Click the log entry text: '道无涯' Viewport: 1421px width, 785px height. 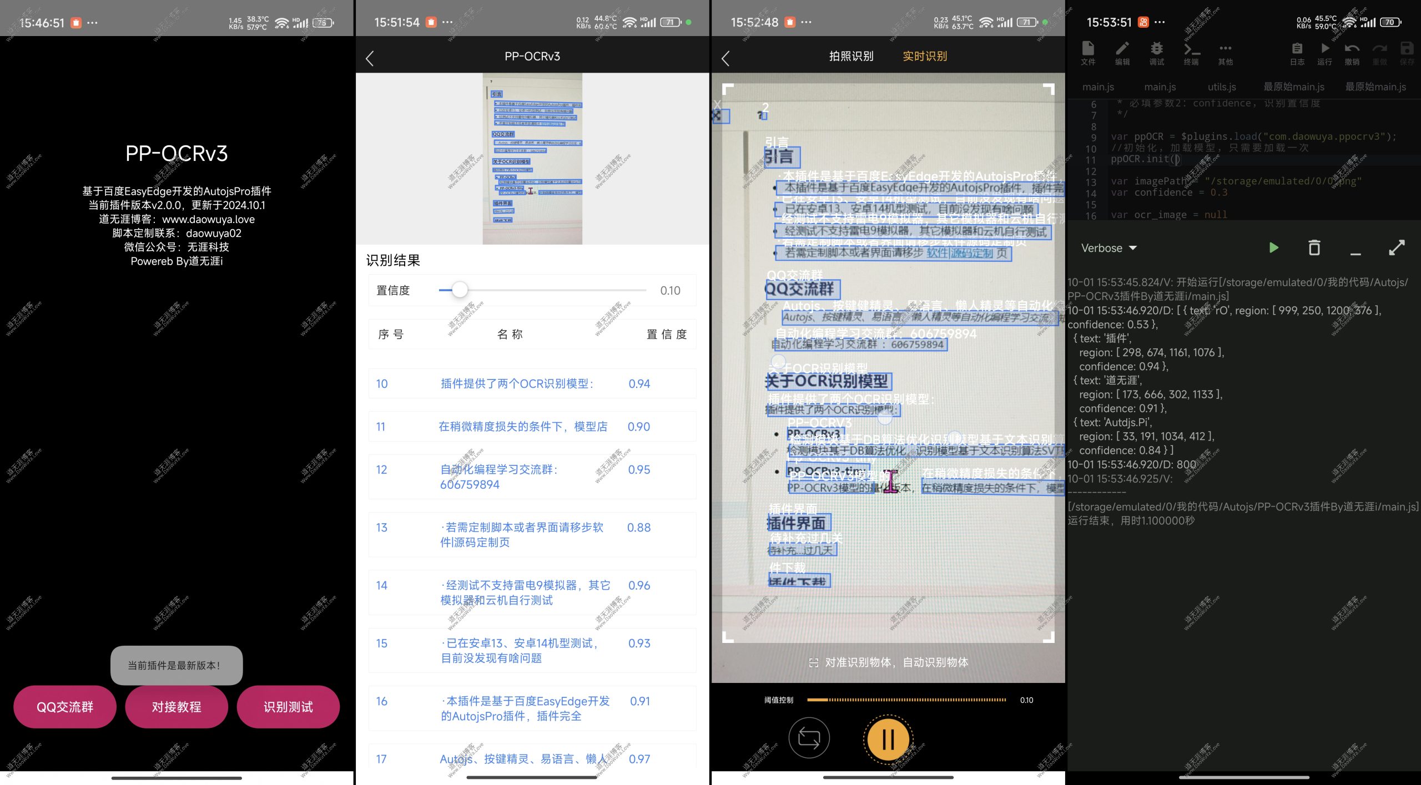click(x=1107, y=380)
